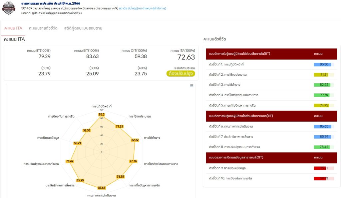Click the สถานีระดับใหญ่ blue link

[143, 8]
